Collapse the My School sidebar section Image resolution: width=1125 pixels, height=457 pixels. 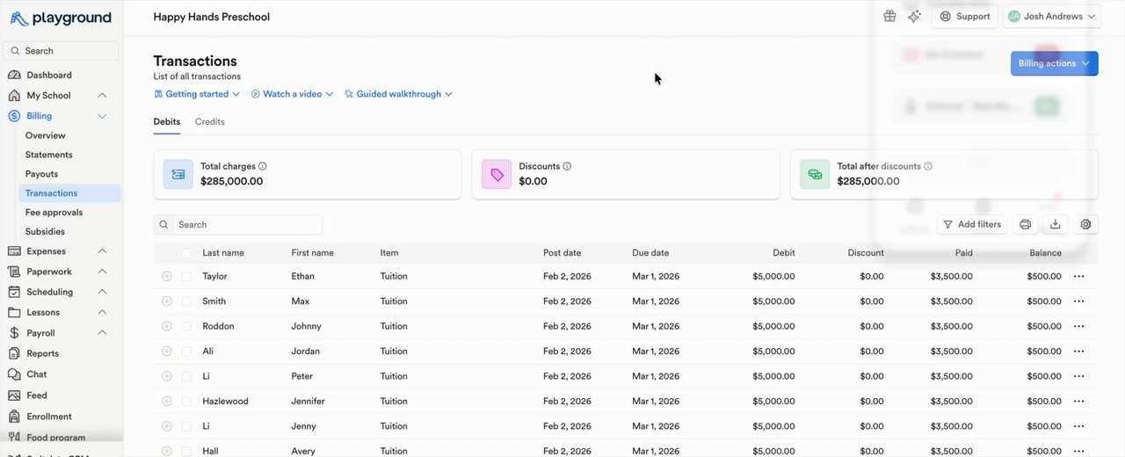tap(102, 96)
